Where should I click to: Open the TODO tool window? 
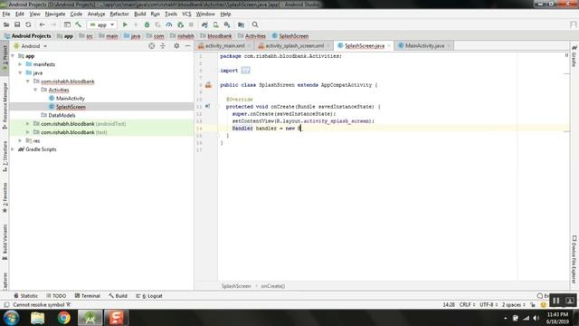tap(56, 296)
